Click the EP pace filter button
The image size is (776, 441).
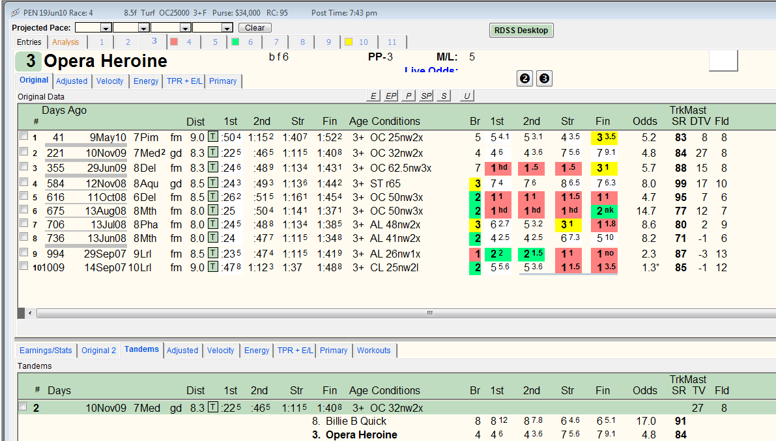point(391,96)
